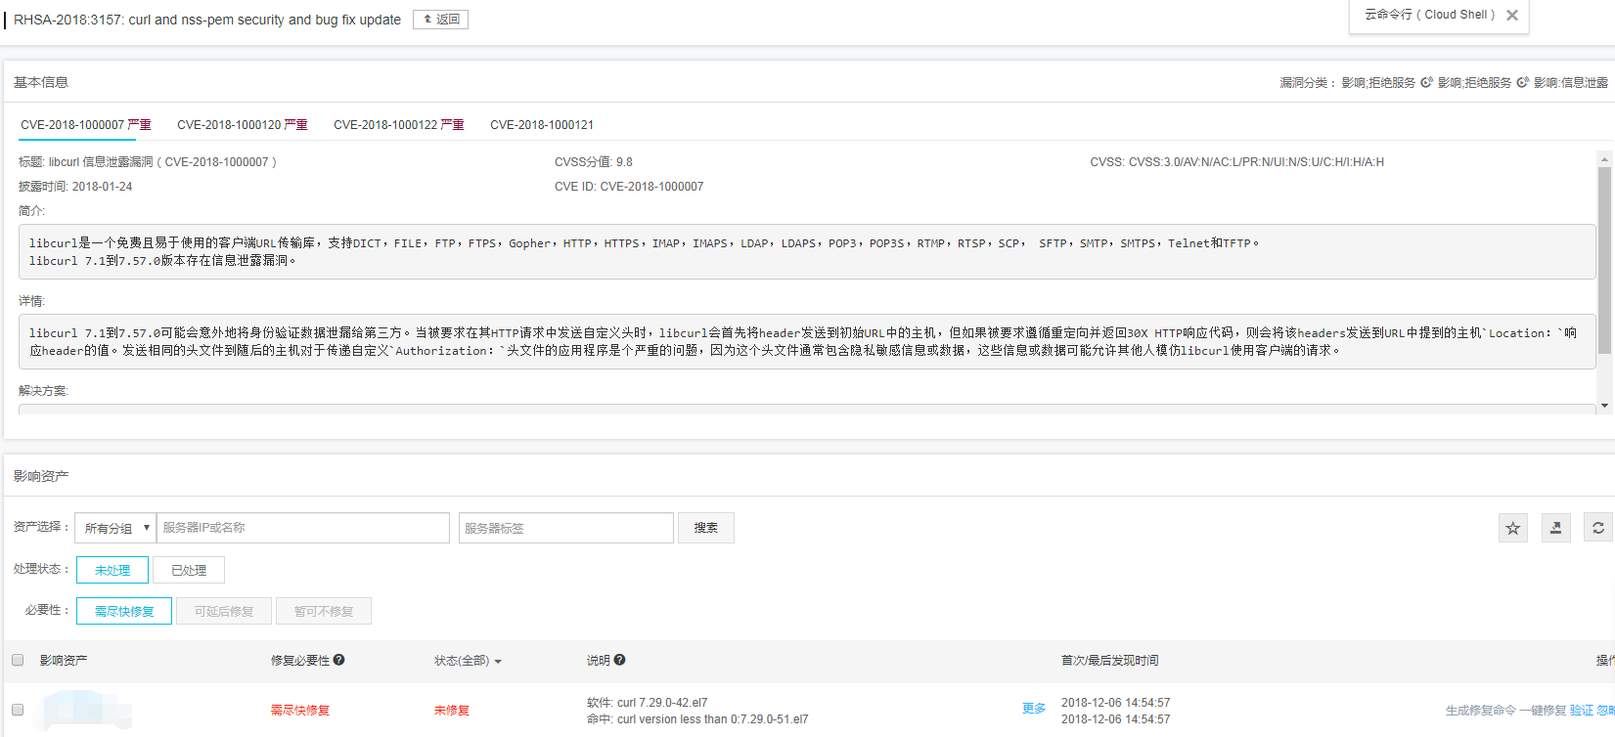Close the Cloud Shell popup
The width and height of the screenshot is (1615, 737).
[x=1512, y=16]
